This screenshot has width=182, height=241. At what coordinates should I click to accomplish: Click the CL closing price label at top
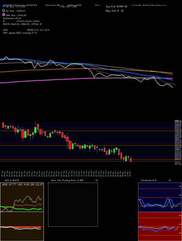coord(68,7)
